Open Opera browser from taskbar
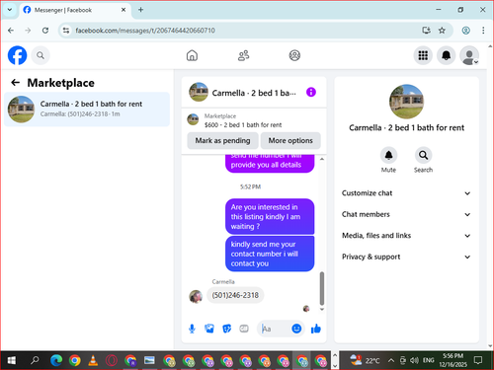Viewport: 494px width, 370px height. 112,361
